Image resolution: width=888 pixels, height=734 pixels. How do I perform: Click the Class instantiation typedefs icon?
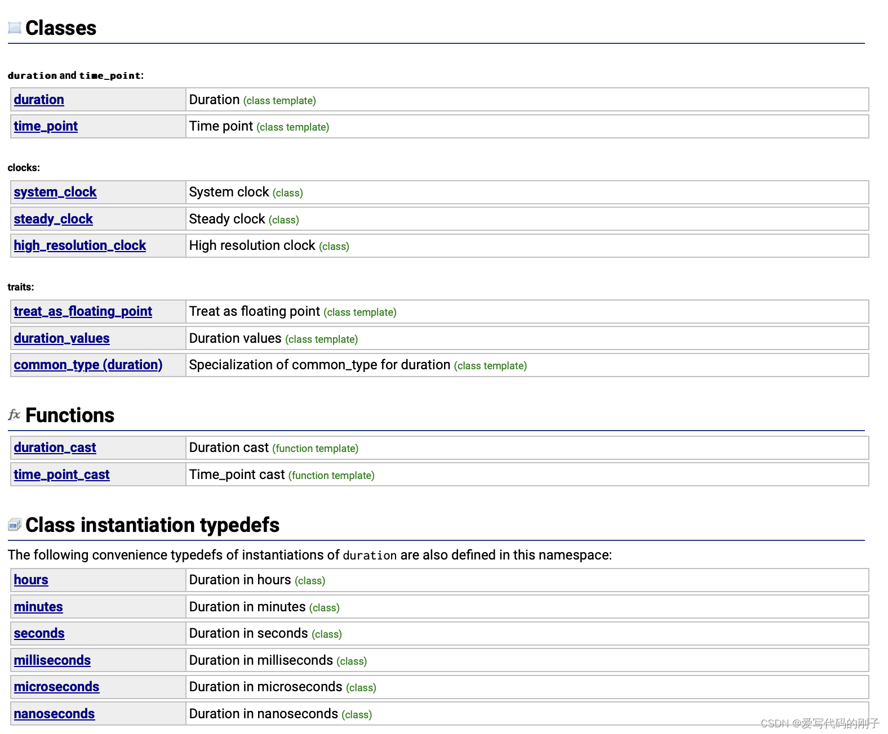coord(15,525)
